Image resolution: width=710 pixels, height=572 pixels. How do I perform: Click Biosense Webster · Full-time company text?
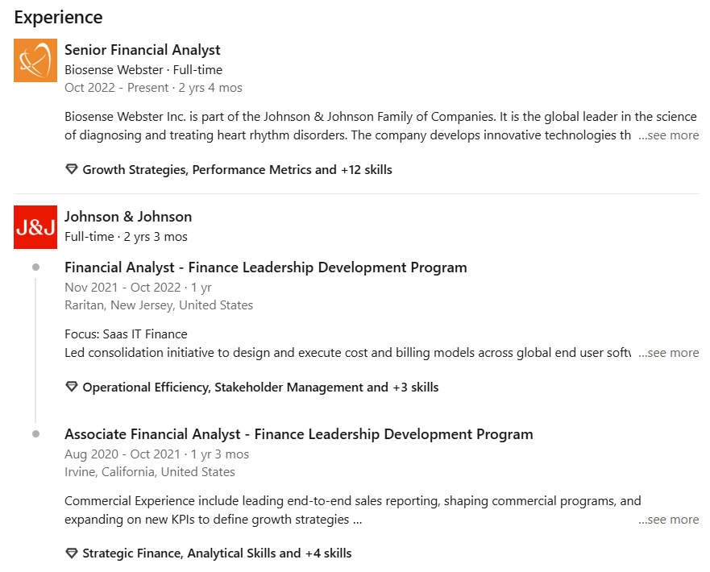pos(143,70)
